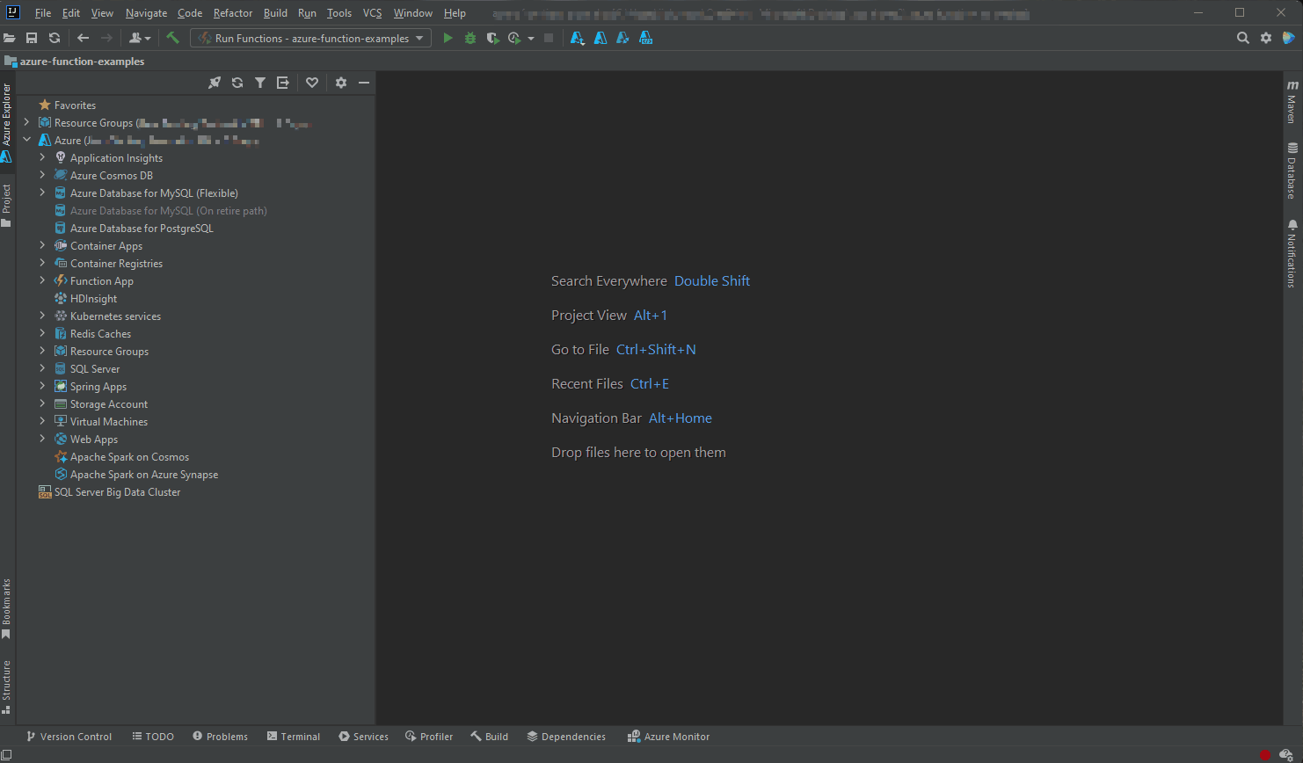Viewport: 1303px width, 763px height.
Task: Run the azure-function-examples configuration
Action: click(x=448, y=38)
